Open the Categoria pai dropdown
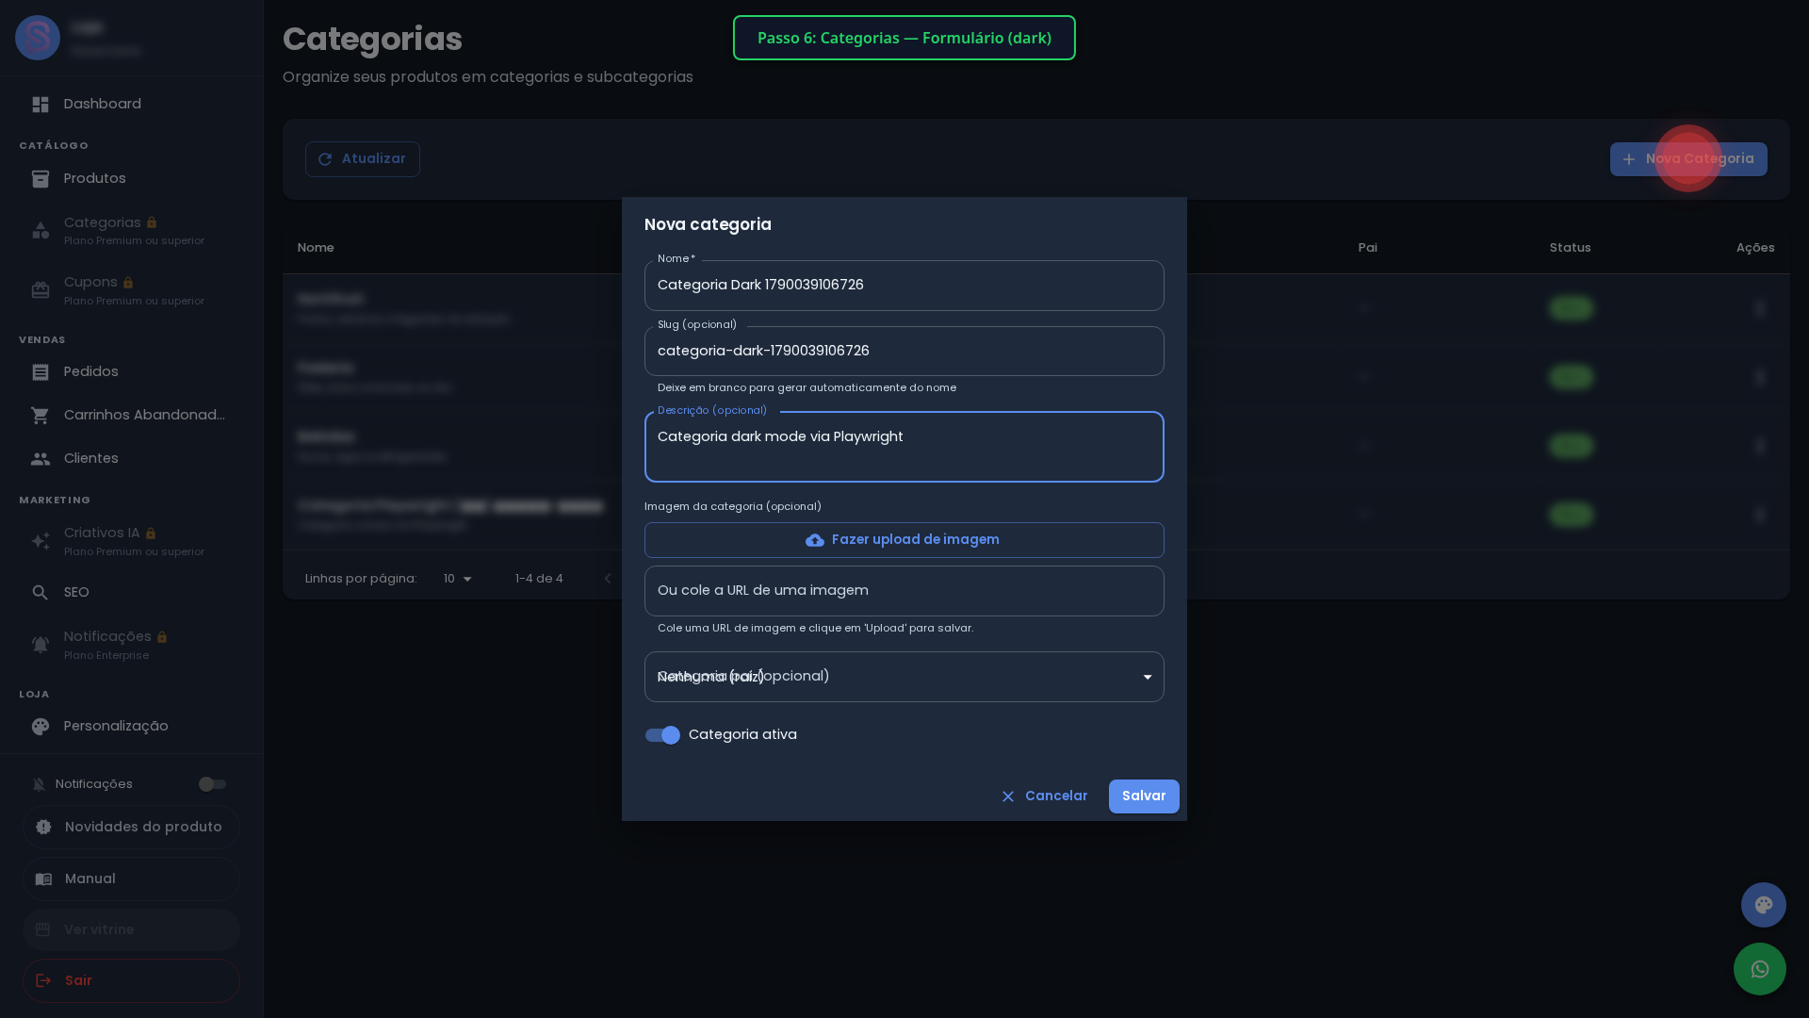 [x=904, y=677]
